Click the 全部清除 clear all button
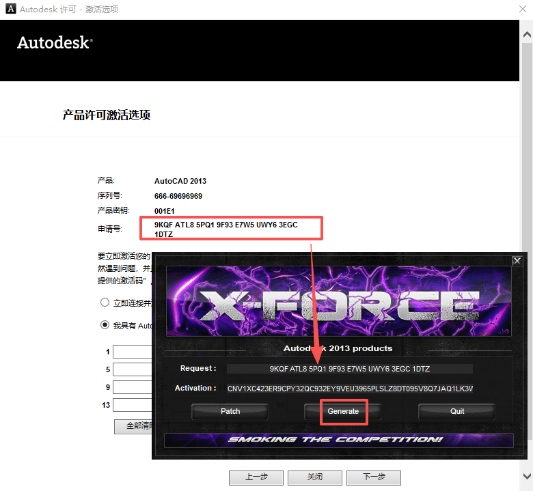This screenshot has width=533, height=491. click(x=133, y=426)
